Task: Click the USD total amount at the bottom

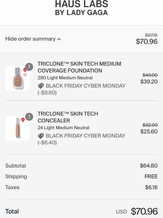Action: pos(144,211)
